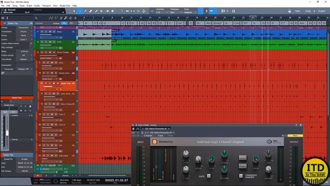Open the Follow chords dropdown
Image resolution: width=330 pixels, height=186 pixels.
tap(24, 55)
